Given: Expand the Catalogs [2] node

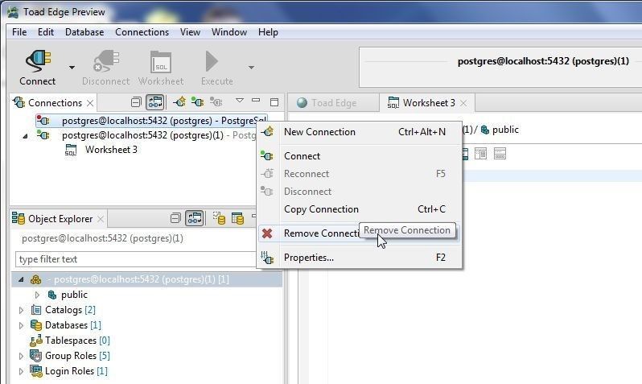Looking at the screenshot, I should click(x=21, y=310).
